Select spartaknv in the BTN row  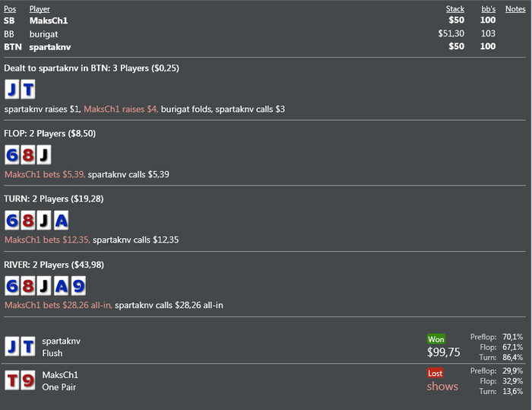tap(50, 46)
